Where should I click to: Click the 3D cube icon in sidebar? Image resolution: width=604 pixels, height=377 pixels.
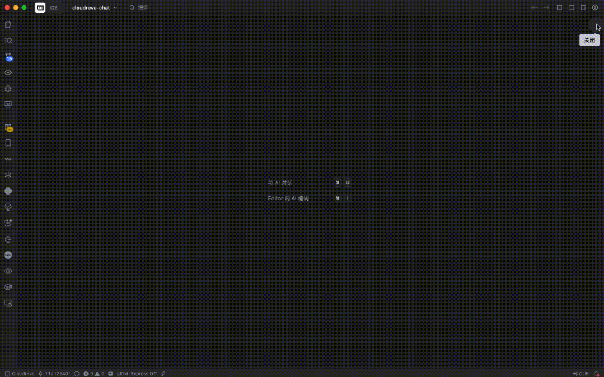point(8,288)
